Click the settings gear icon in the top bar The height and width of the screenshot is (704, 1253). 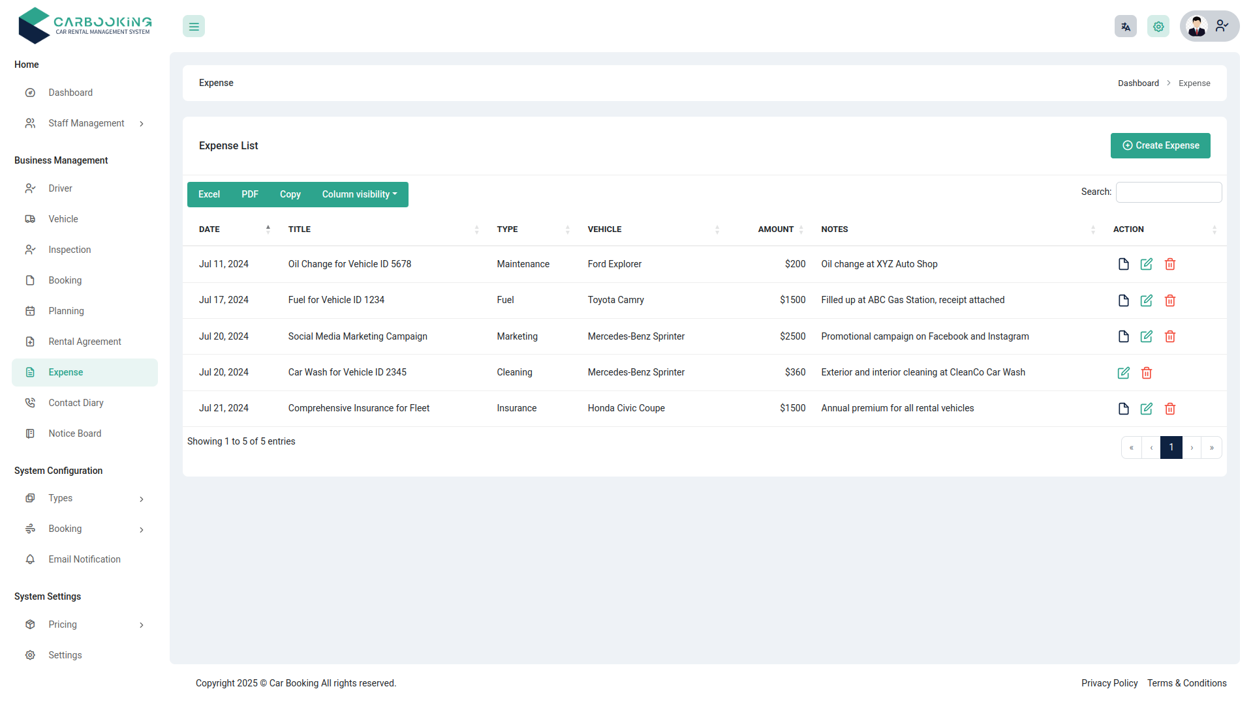(x=1158, y=26)
